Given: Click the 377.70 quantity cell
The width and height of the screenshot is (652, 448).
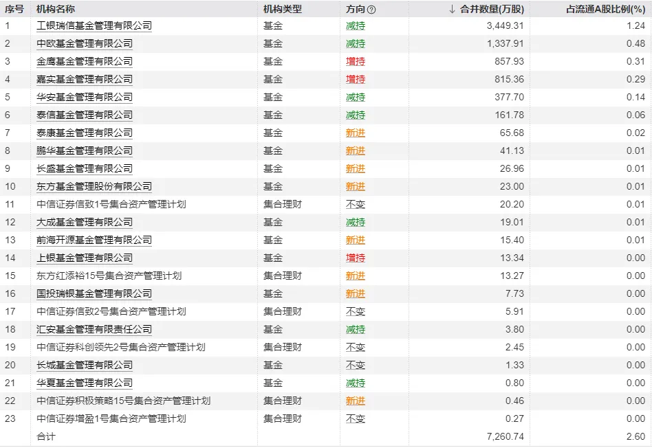Looking at the screenshot, I should 510,98.
